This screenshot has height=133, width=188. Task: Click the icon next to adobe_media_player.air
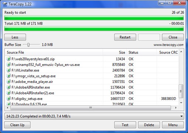pos(8,81)
